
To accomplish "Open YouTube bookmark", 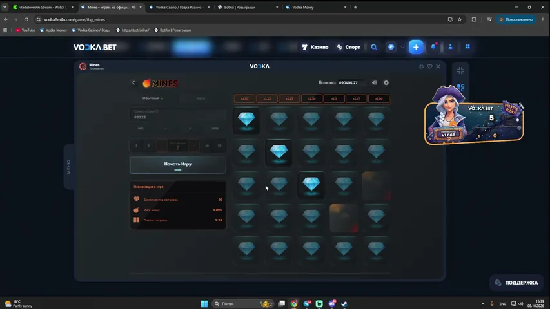I will pos(25,30).
